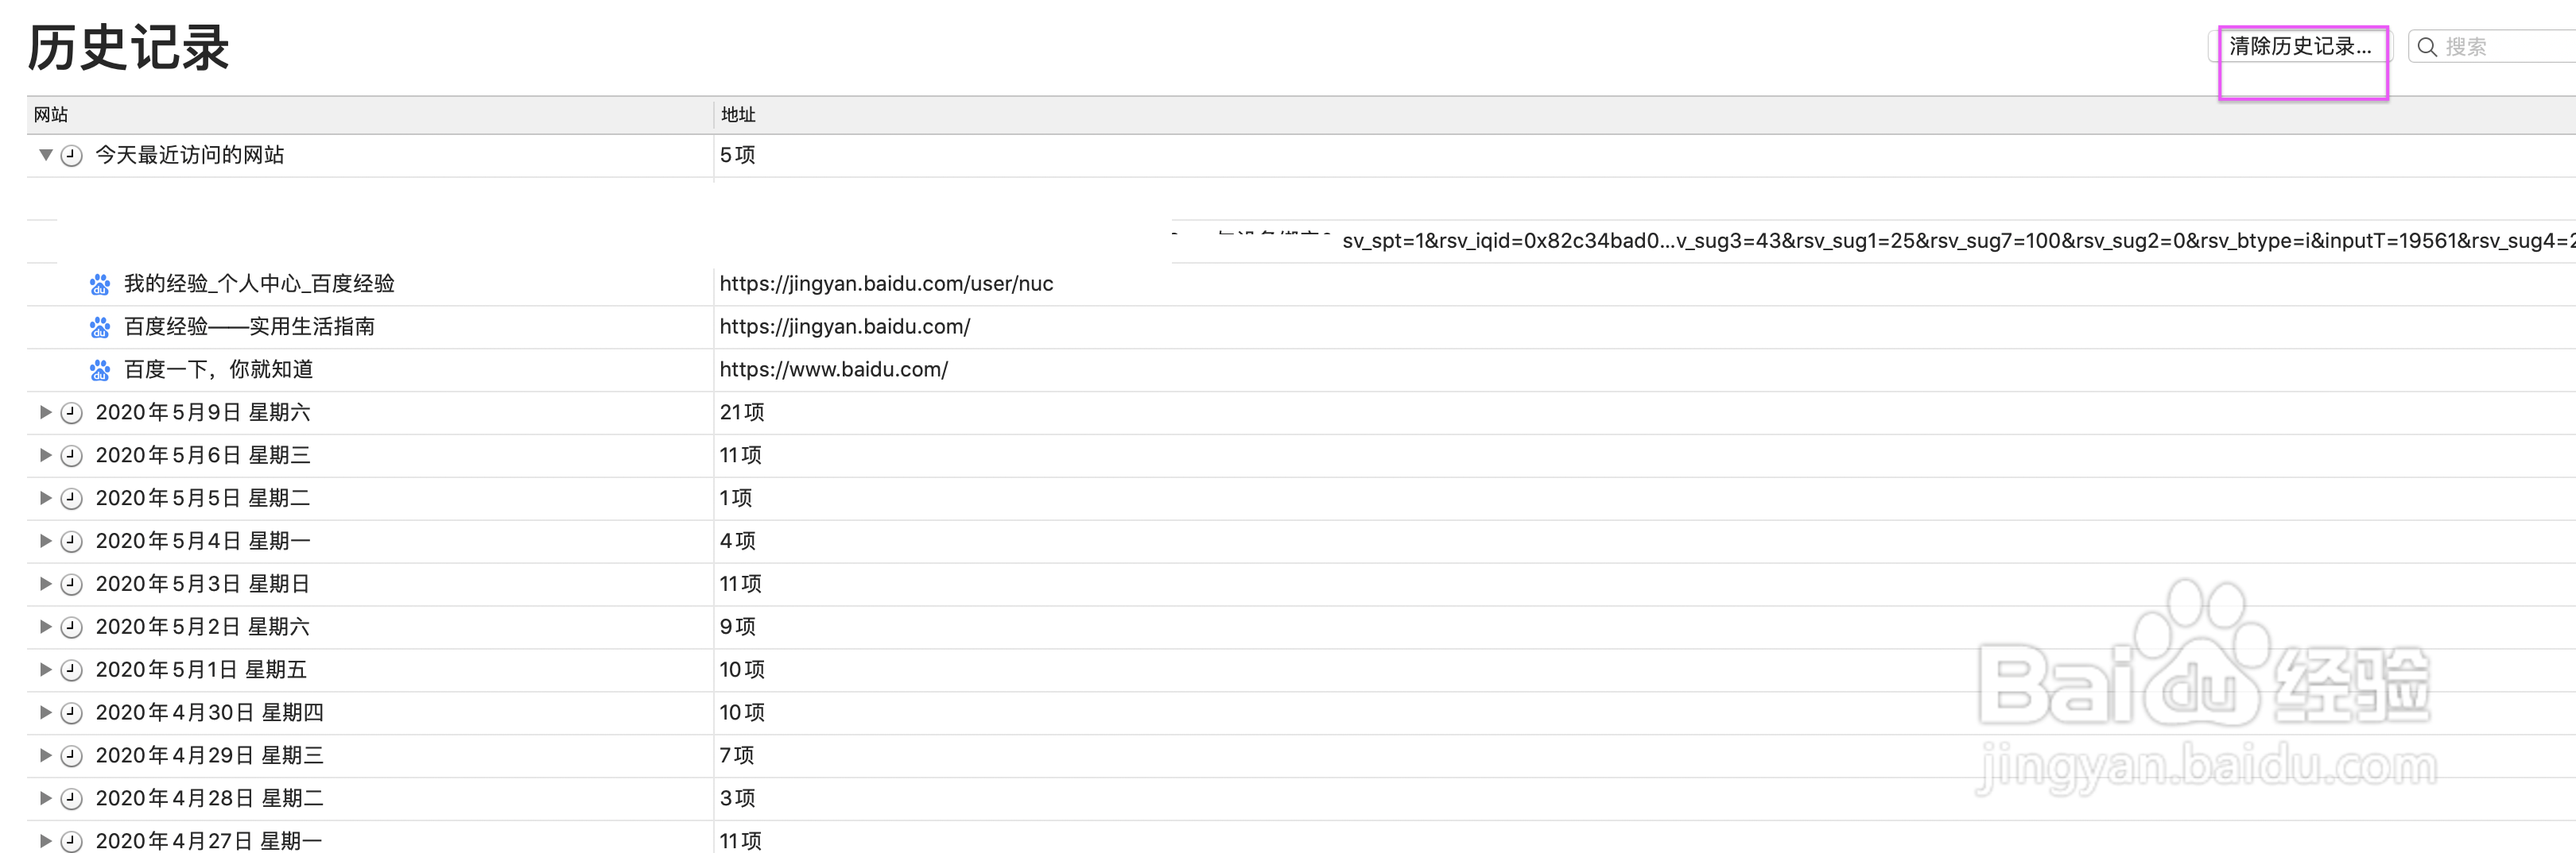This screenshot has height=853, width=2576.
Task: Click Baidu paw icon beside 我的经验 entry
Action: pyautogui.click(x=100, y=284)
